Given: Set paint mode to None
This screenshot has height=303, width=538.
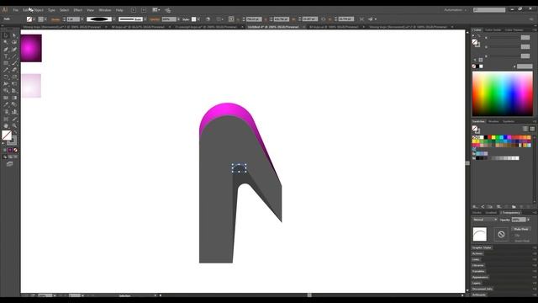Looking at the screenshot, I should click(15, 150).
